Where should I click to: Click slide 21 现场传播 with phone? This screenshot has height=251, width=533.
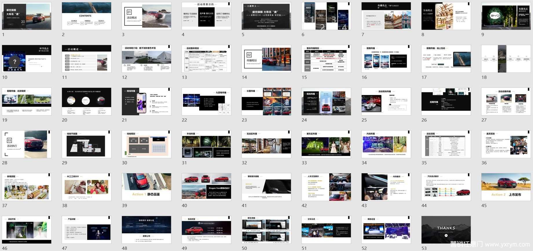[146, 101]
